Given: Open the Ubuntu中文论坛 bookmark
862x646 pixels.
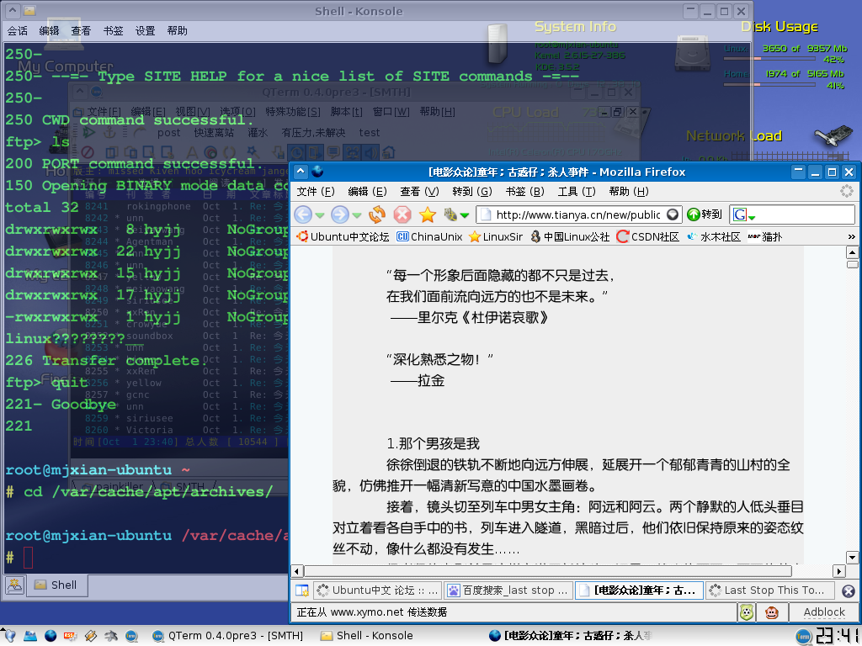Looking at the screenshot, I should click(343, 236).
